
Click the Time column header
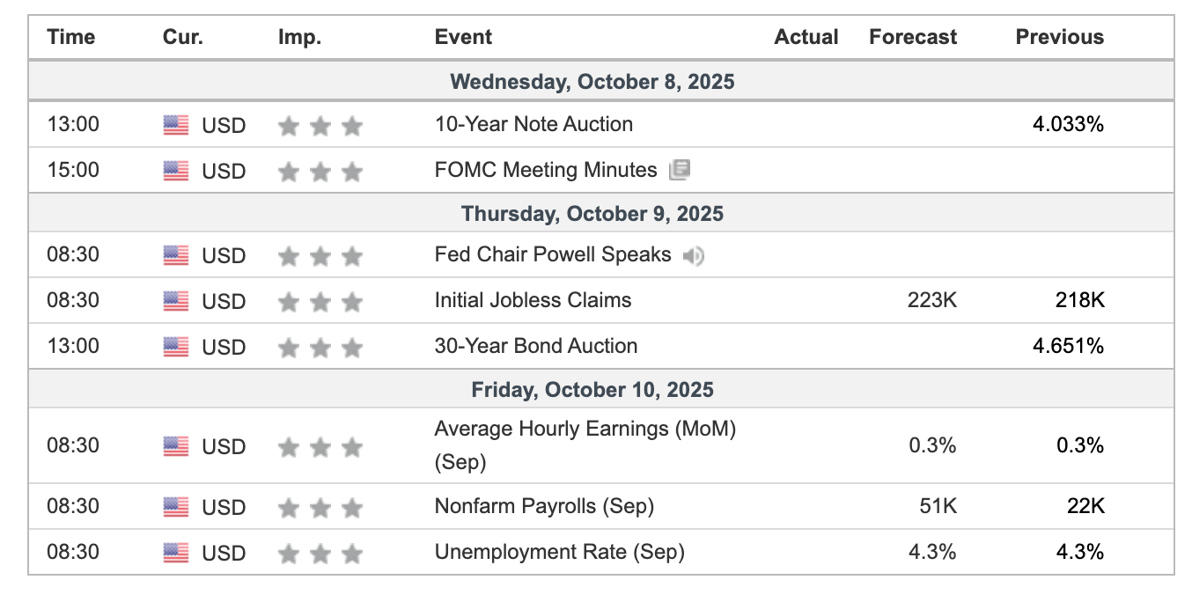coord(71,37)
